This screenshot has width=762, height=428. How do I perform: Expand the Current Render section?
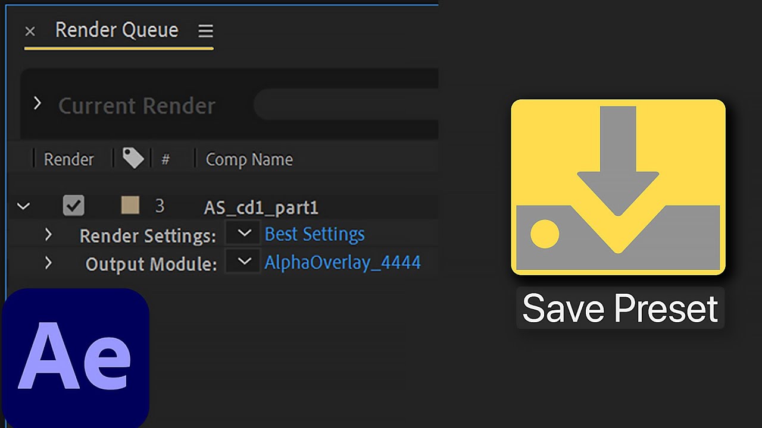click(x=38, y=104)
